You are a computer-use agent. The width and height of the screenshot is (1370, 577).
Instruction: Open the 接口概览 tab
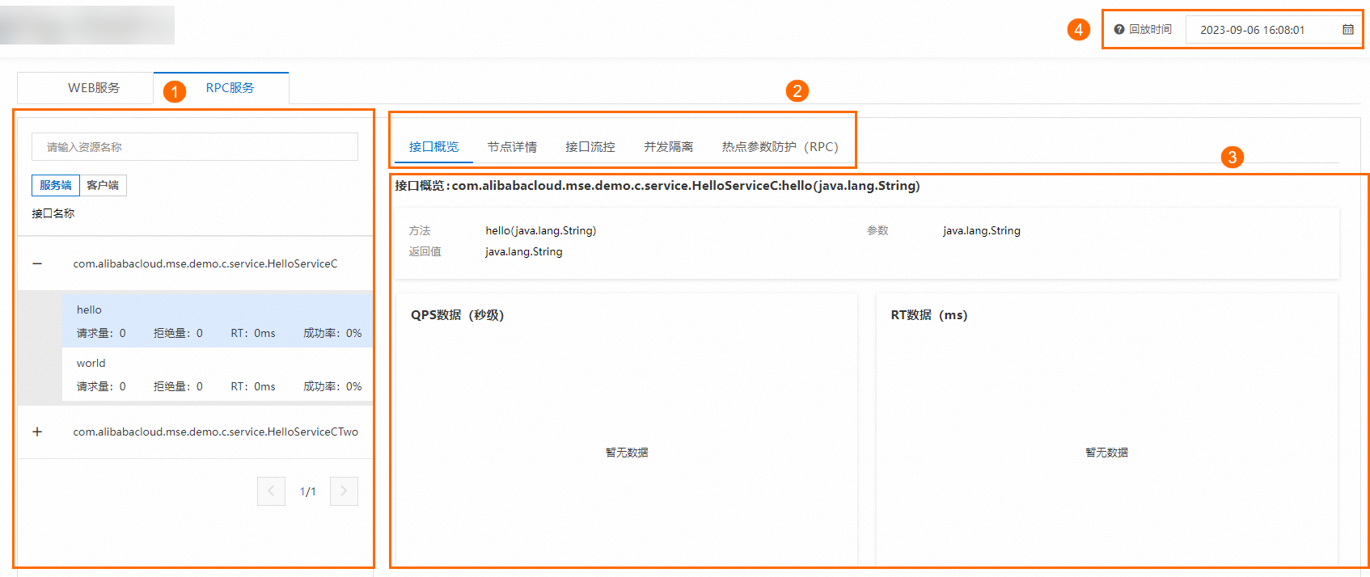[x=433, y=147]
